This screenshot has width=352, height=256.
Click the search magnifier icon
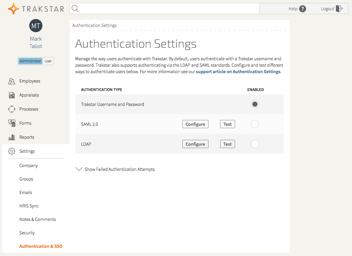[75, 8]
